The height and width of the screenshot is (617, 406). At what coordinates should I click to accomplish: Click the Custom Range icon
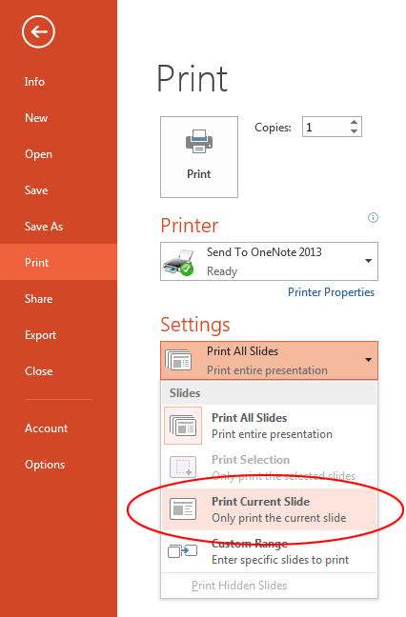(182, 551)
